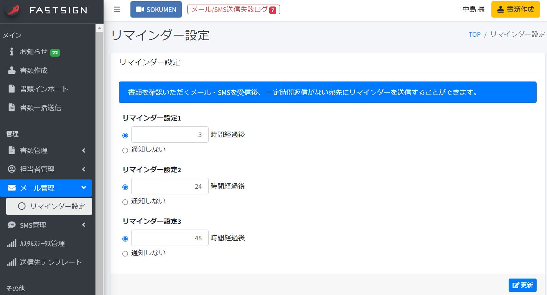The width and height of the screenshot is (547, 295).
Task: Click the 担当者管理 user icon
Action: [12, 169]
